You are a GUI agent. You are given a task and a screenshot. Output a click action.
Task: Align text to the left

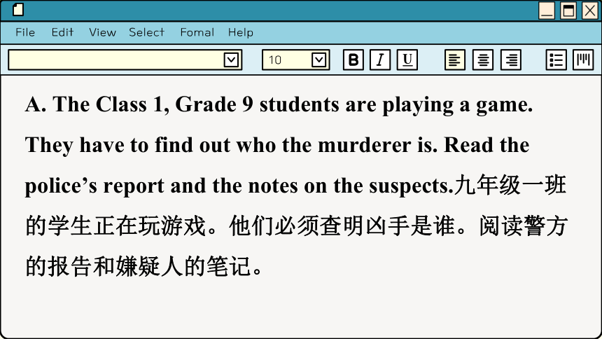(x=455, y=60)
